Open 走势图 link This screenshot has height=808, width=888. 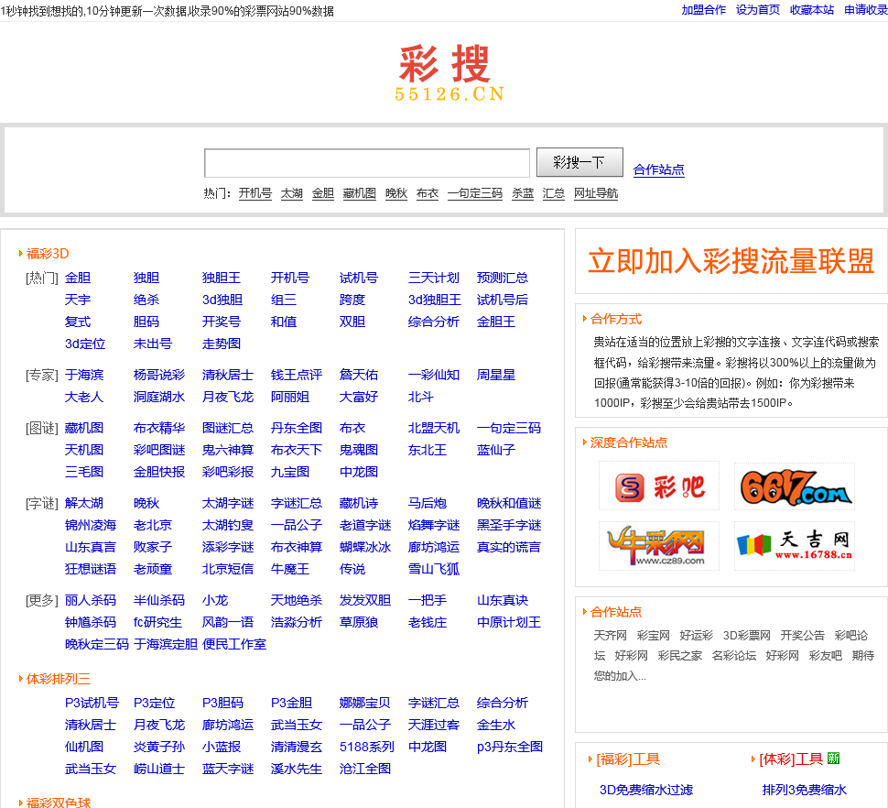[222, 344]
